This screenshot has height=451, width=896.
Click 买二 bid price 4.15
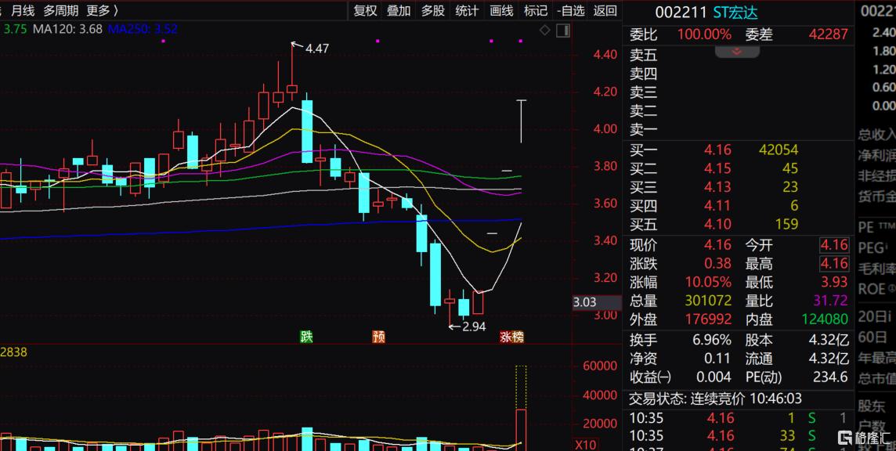click(x=717, y=168)
